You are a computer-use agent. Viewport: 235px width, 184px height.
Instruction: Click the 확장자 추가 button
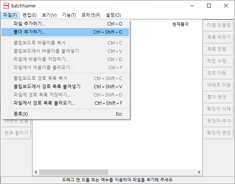tap(219, 121)
